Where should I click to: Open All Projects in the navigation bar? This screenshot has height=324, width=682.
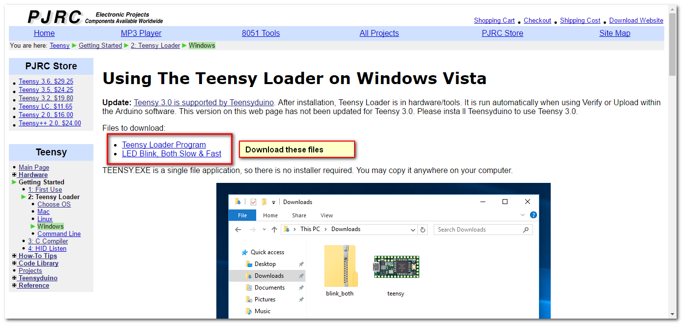point(379,33)
